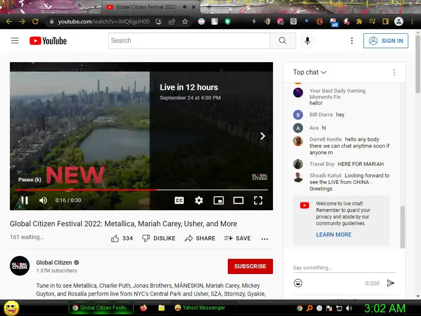Click Travel Boy's chat username

322,164
